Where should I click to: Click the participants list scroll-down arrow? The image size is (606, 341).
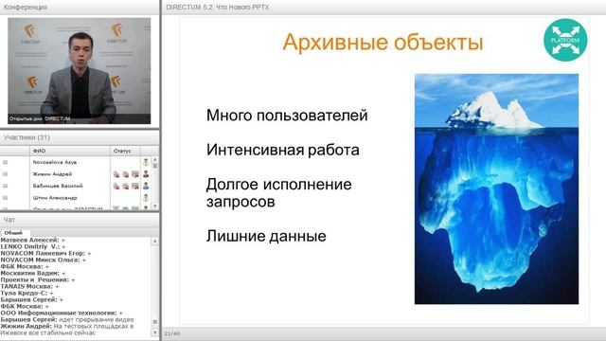[155, 206]
